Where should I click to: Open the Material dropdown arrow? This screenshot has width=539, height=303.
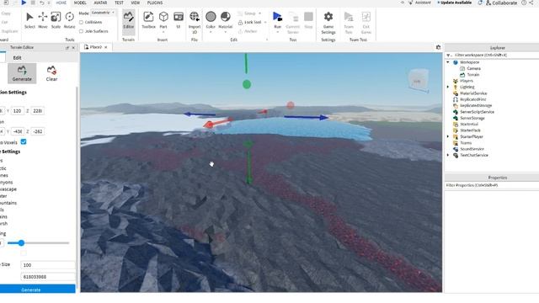pos(226,32)
